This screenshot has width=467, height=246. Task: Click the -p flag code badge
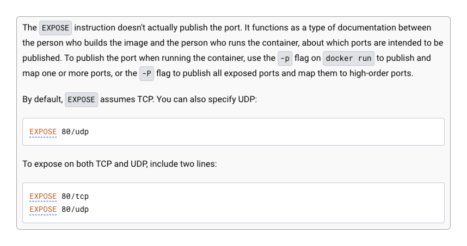point(285,58)
